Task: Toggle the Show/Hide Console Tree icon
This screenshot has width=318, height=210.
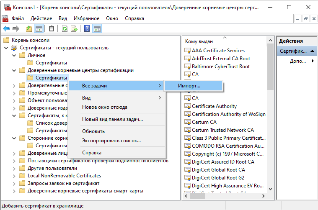Action: 39,28
